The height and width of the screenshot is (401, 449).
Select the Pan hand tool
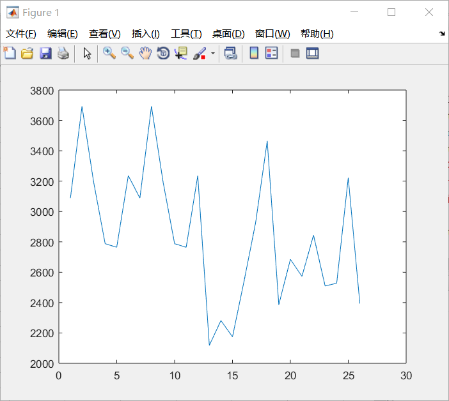click(145, 53)
